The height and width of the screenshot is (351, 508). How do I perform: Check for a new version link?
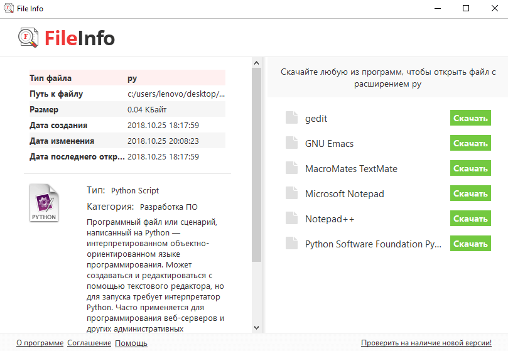point(426,343)
